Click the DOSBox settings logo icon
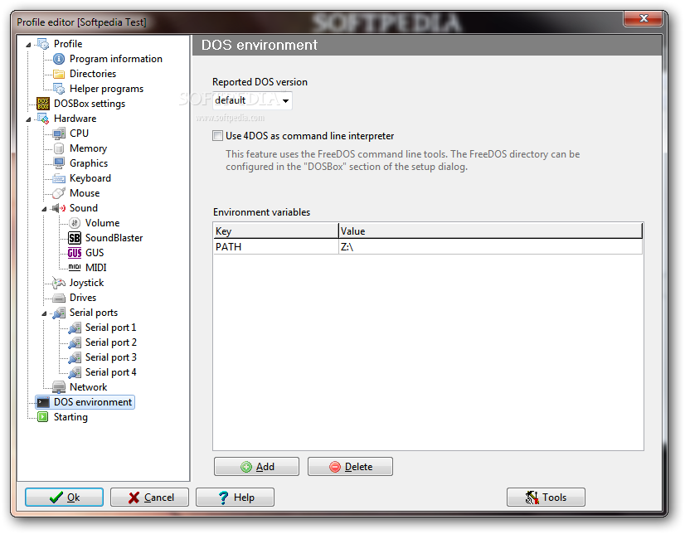This screenshot has width=685, height=534. coord(43,104)
